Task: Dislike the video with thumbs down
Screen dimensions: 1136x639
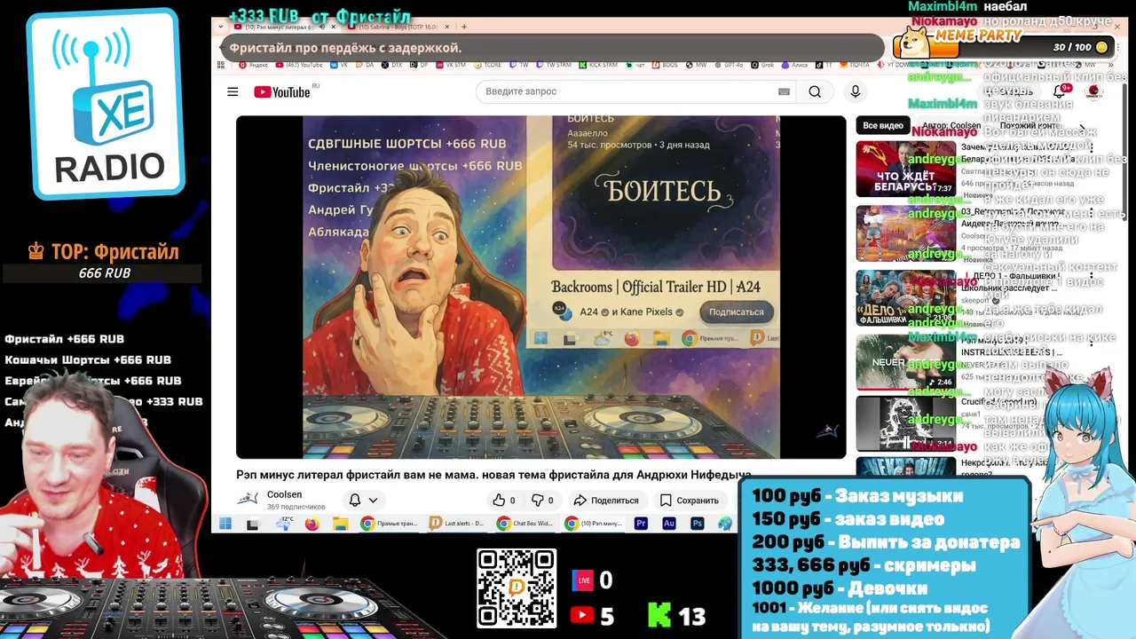Action: click(542, 501)
